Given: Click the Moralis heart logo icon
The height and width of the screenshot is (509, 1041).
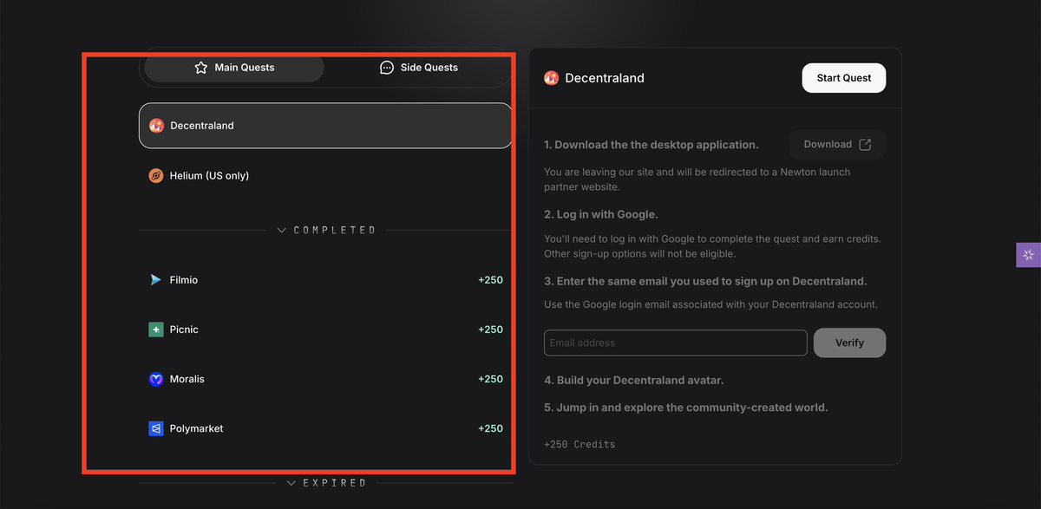Looking at the screenshot, I should 156,379.
